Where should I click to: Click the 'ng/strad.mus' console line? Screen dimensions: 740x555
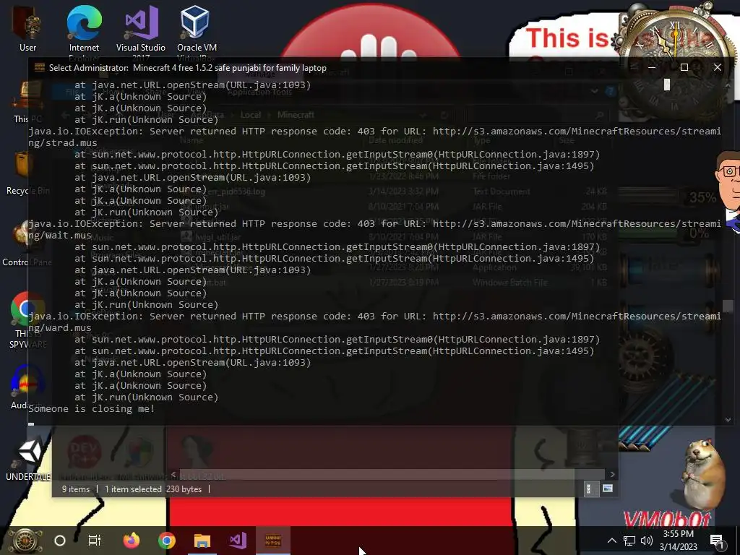[63, 143]
